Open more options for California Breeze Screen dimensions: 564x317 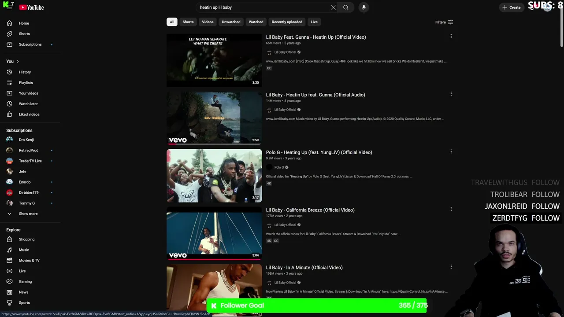(x=451, y=210)
